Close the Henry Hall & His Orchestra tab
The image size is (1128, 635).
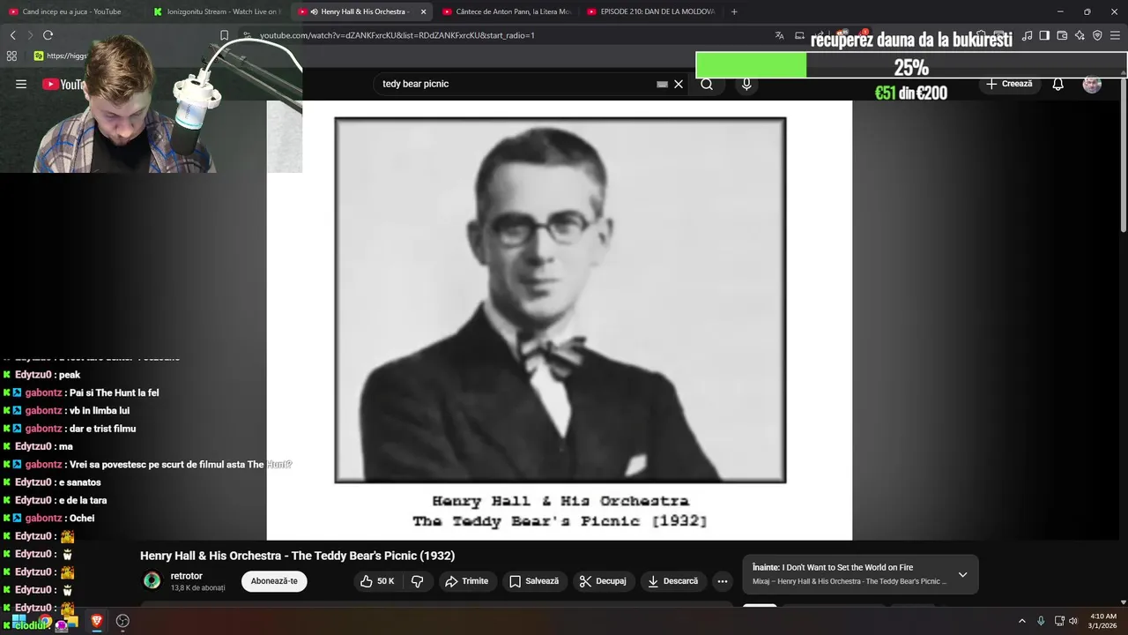point(423,11)
